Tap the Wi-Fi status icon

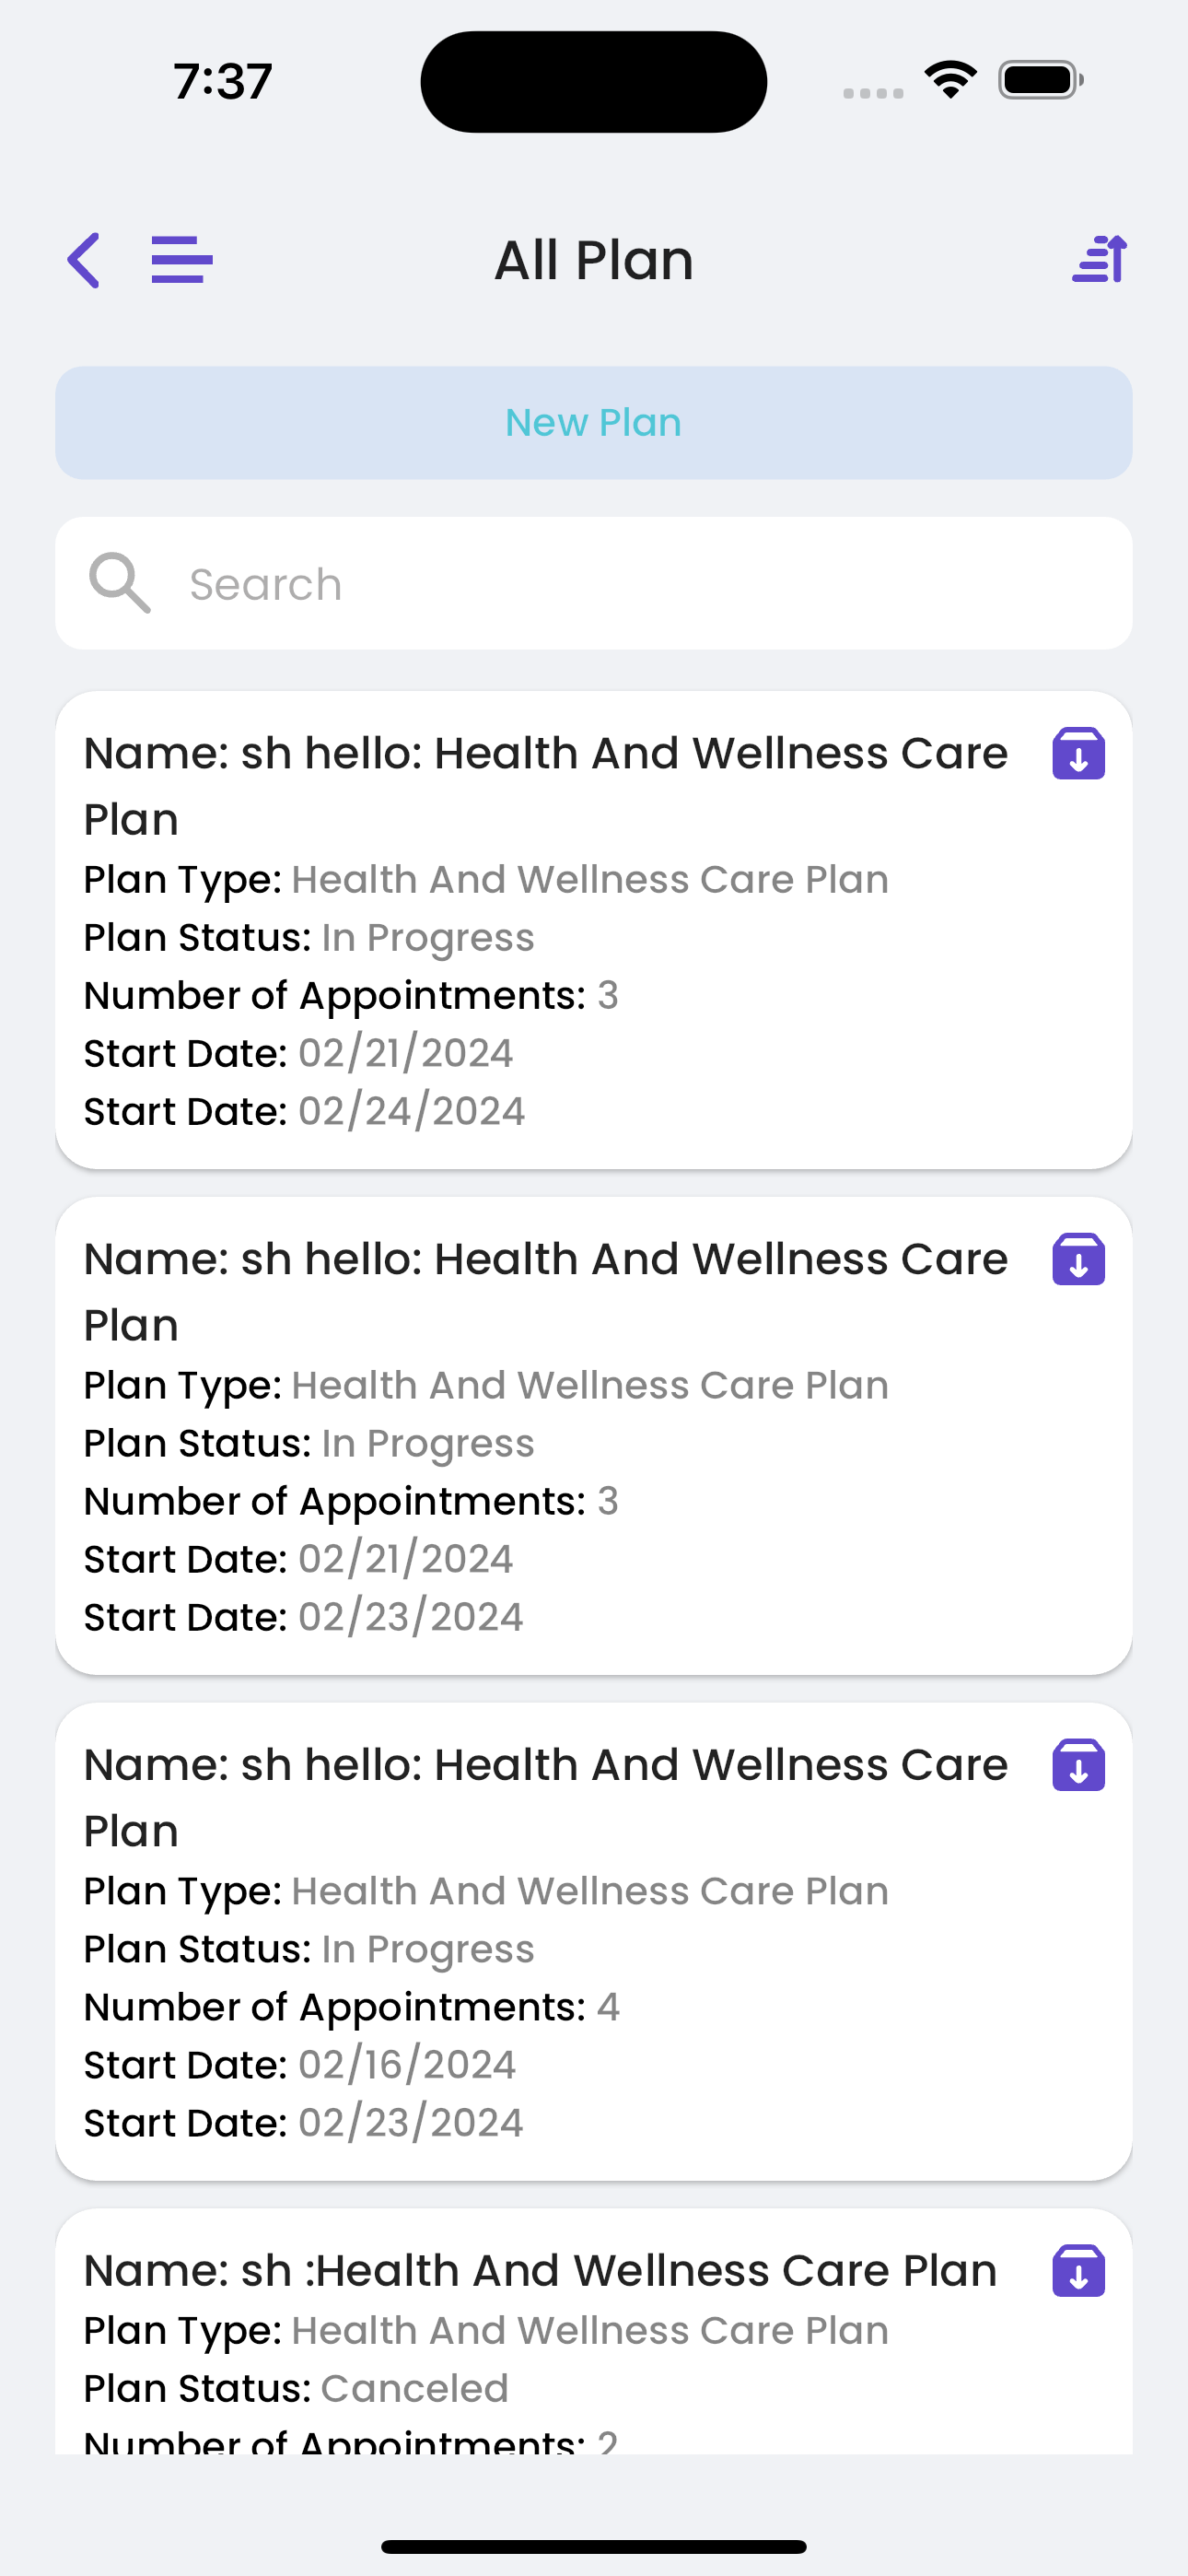click(951, 80)
